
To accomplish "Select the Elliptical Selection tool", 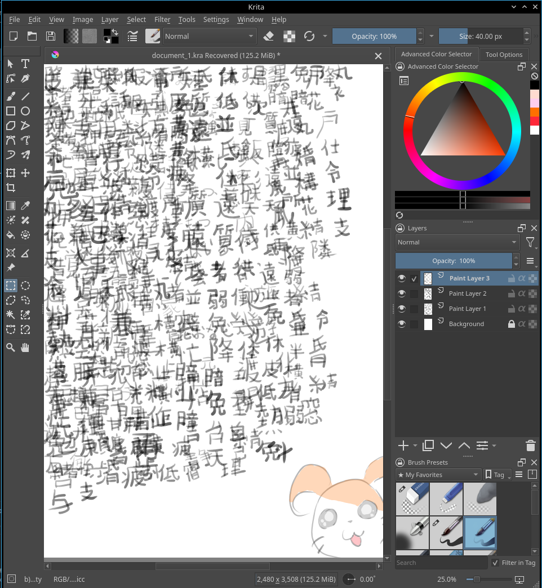I will 25,286.
